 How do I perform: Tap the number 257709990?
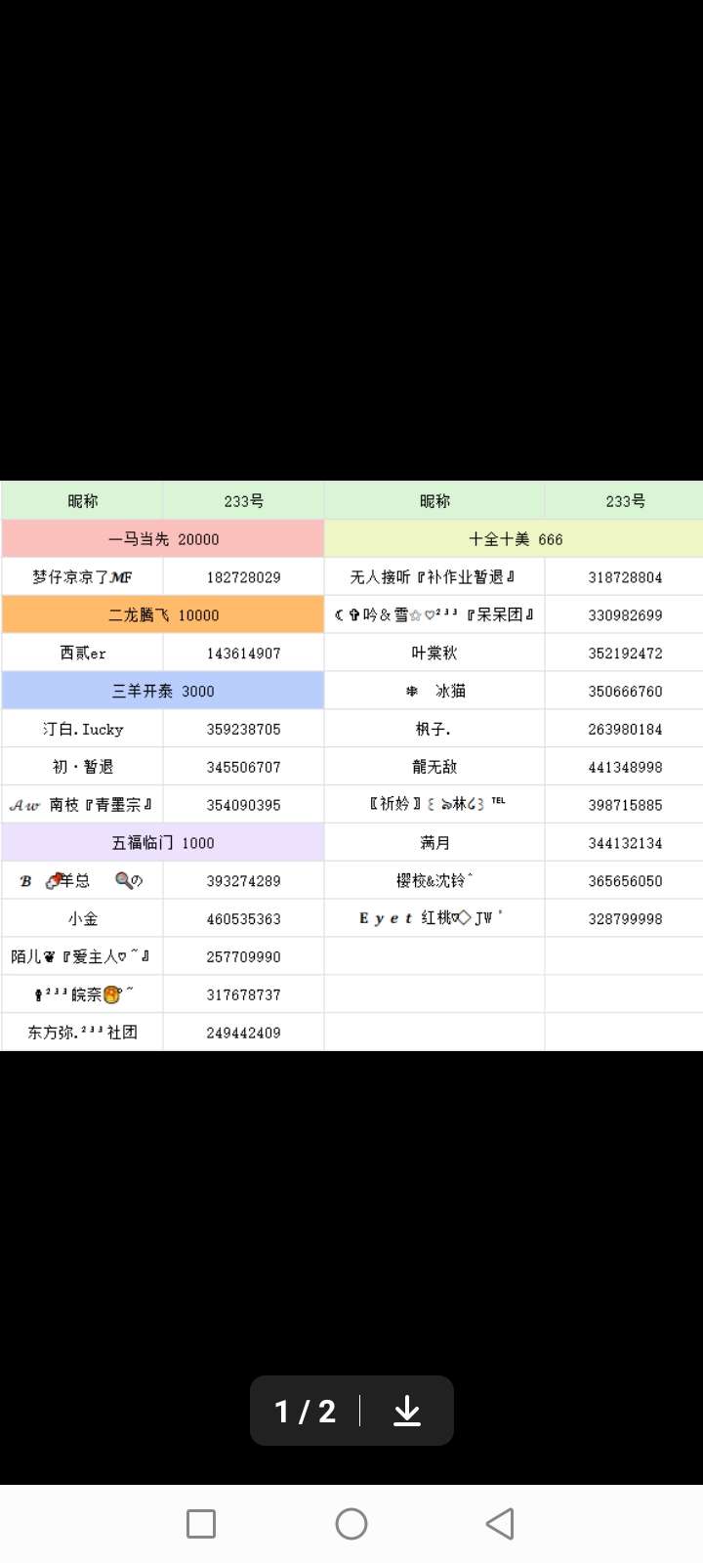pos(243,957)
